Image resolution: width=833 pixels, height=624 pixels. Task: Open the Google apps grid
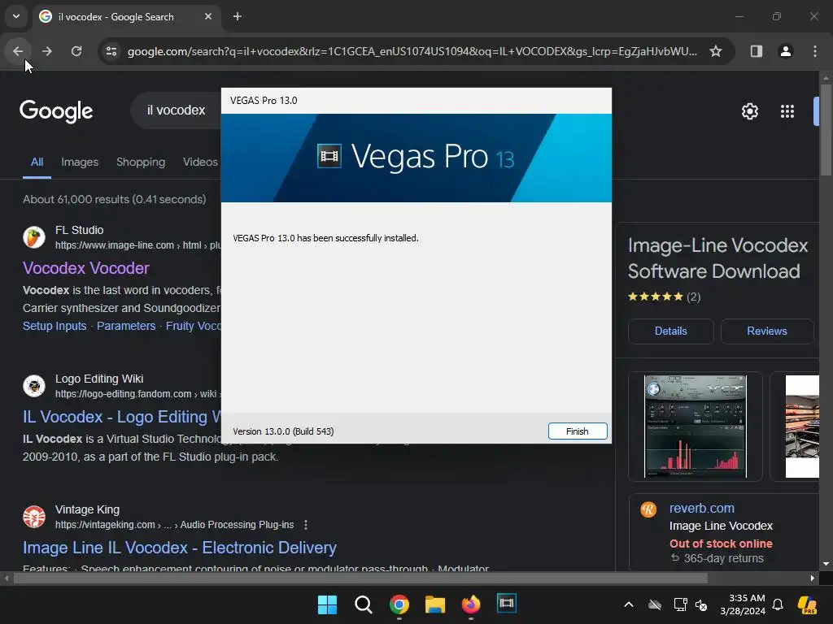pyautogui.click(x=787, y=111)
